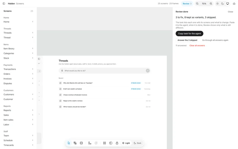The image size is (238, 149).
Task: Click the padlock icon in the bottom toolbar
Action: (x=117, y=143)
